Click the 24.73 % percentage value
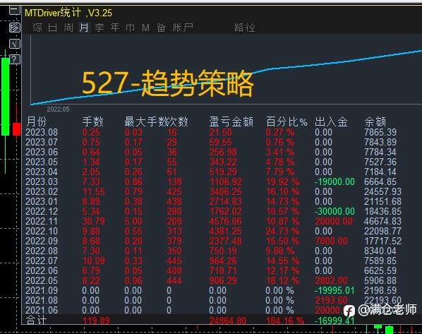422x334 pixels. (x=282, y=231)
